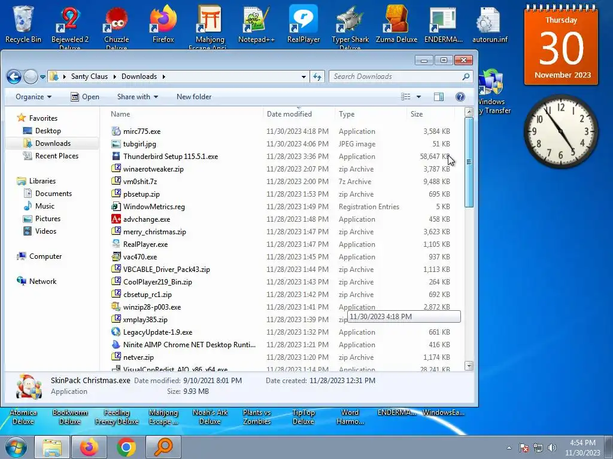Select LegacyUpdate-1.9.exe file icon
613x459 pixels.
[116, 332]
